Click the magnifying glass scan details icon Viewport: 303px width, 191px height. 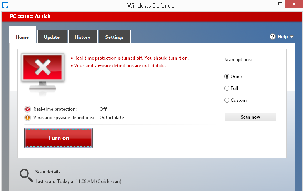[26, 175]
